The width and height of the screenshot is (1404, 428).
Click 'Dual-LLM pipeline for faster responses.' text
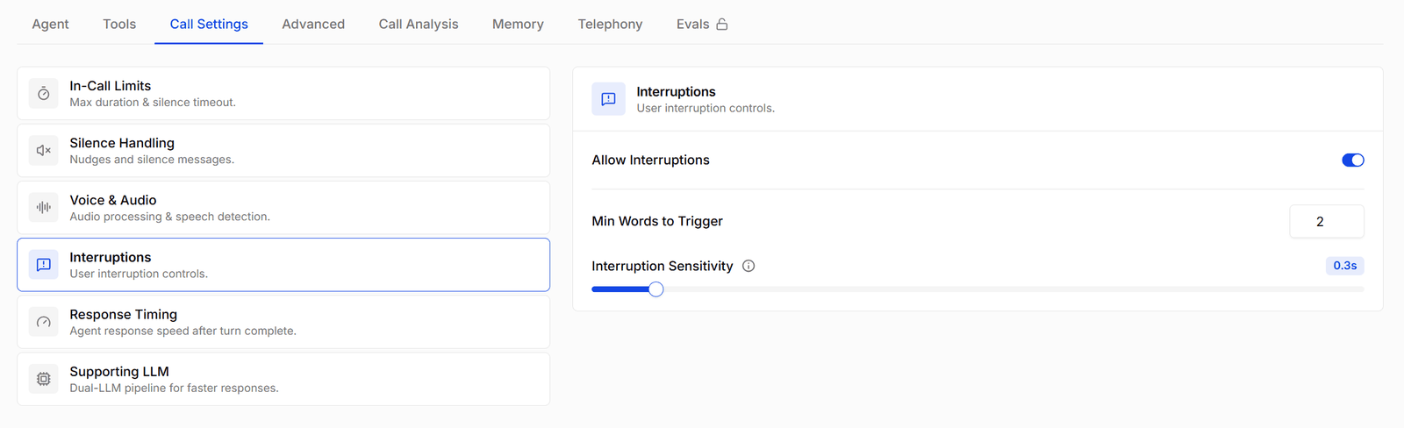(175, 388)
